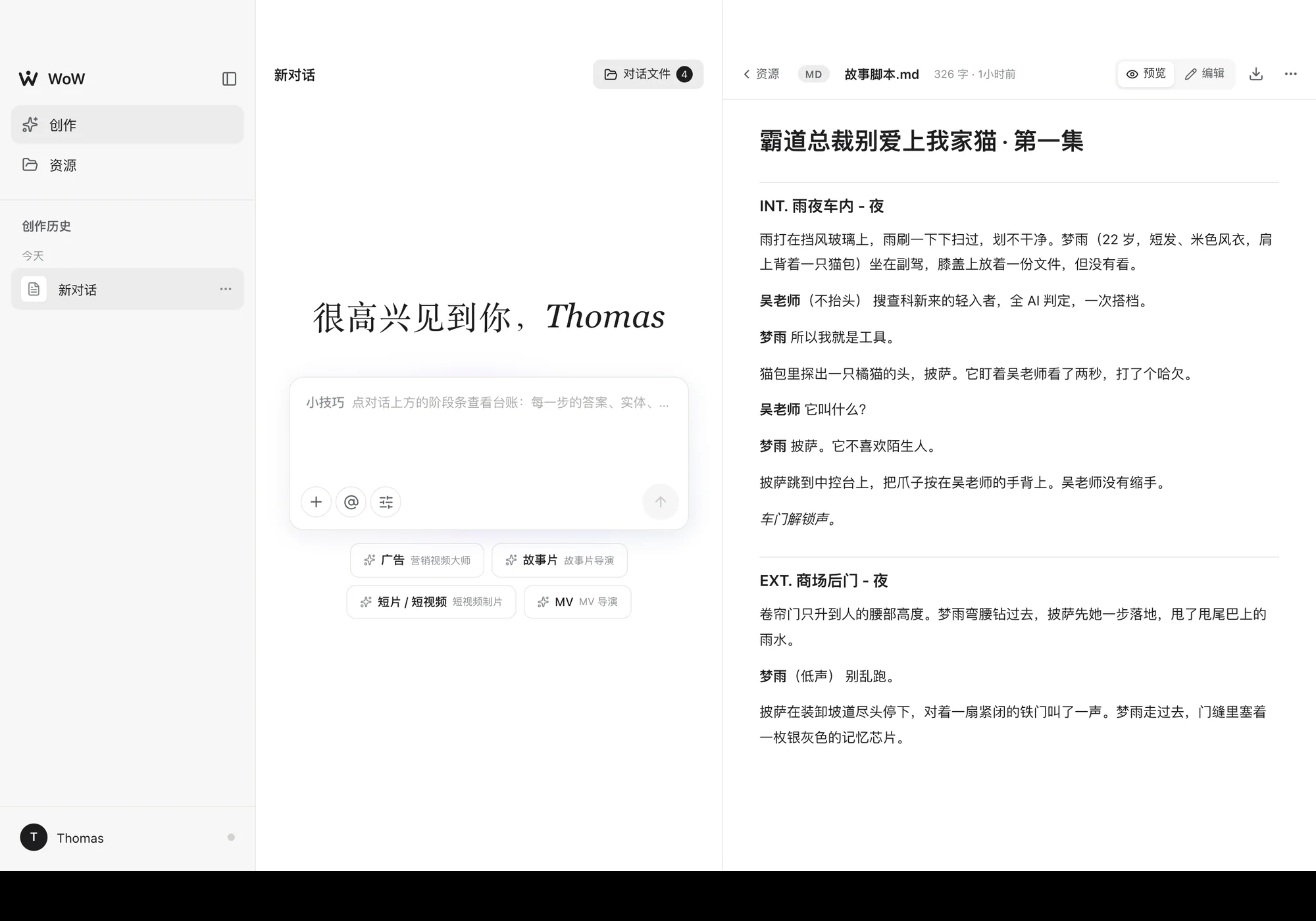Choose the 广告 营销视频大师 preset

[x=417, y=560]
